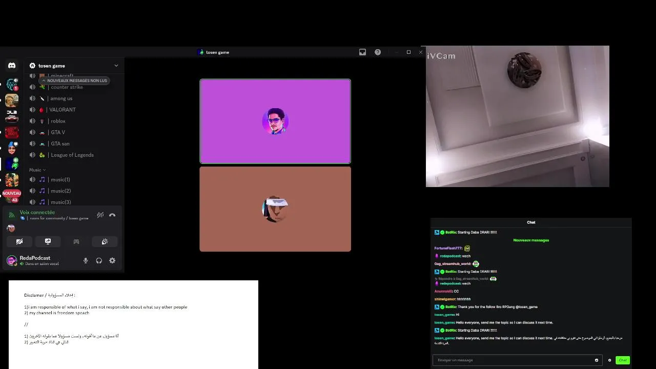Jump to Nouveaux messages marker in chat
Screen dimensions: 656x369
pos(531,240)
